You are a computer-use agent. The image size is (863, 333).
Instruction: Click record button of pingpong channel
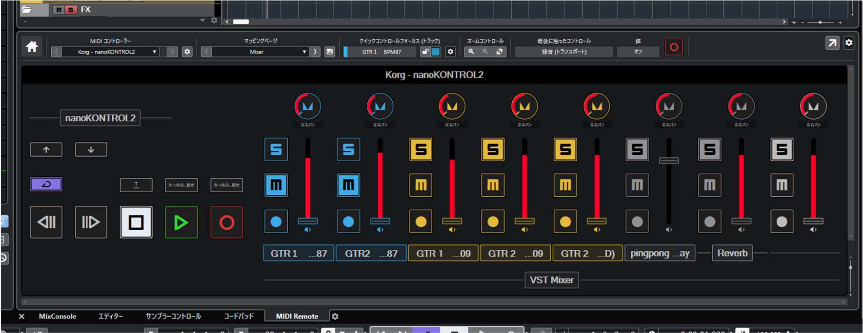click(x=637, y=222)
